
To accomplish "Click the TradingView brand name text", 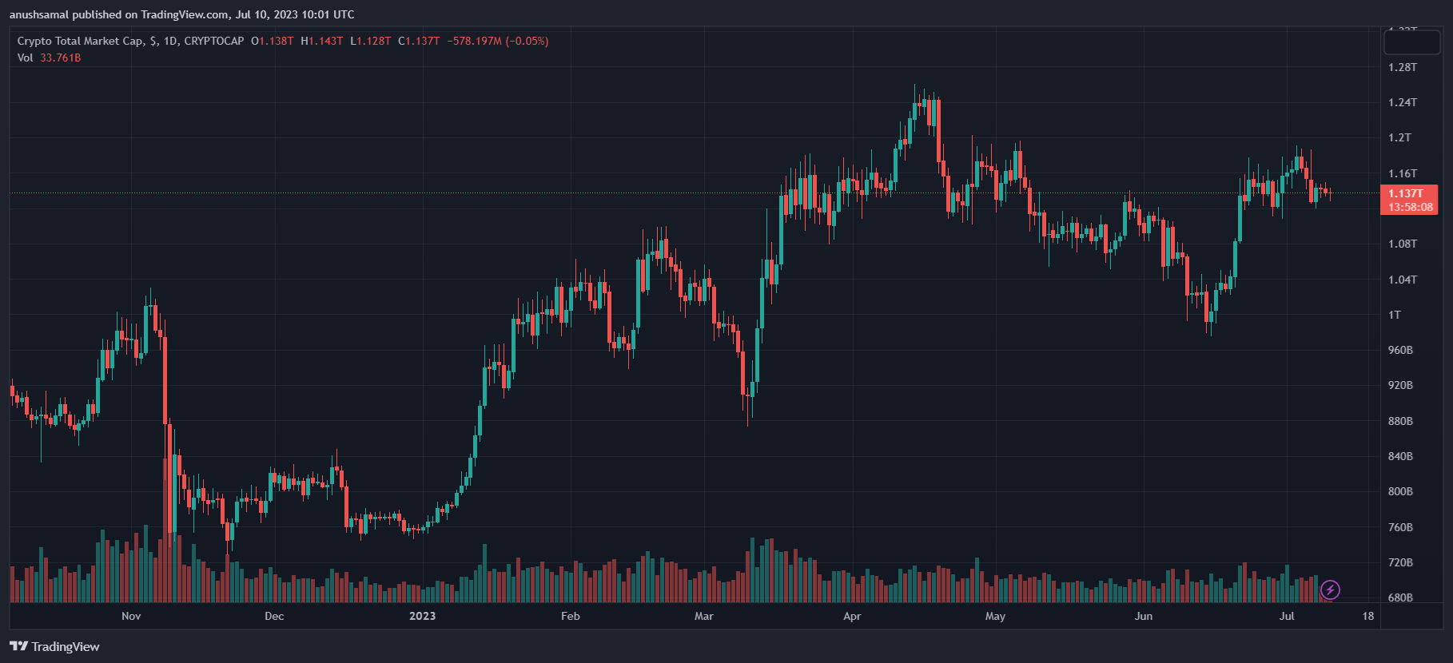I will (x=66, y=646).
